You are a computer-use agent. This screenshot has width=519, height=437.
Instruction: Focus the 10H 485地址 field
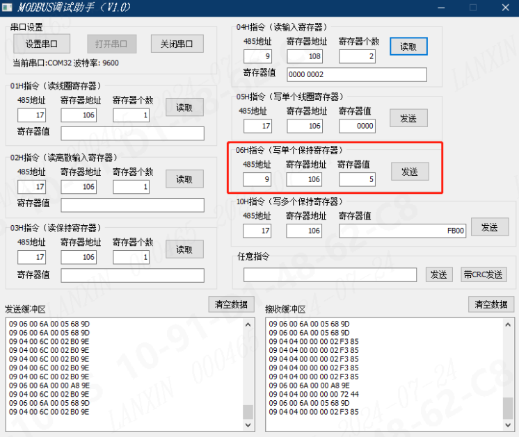[x=257, y=231]
